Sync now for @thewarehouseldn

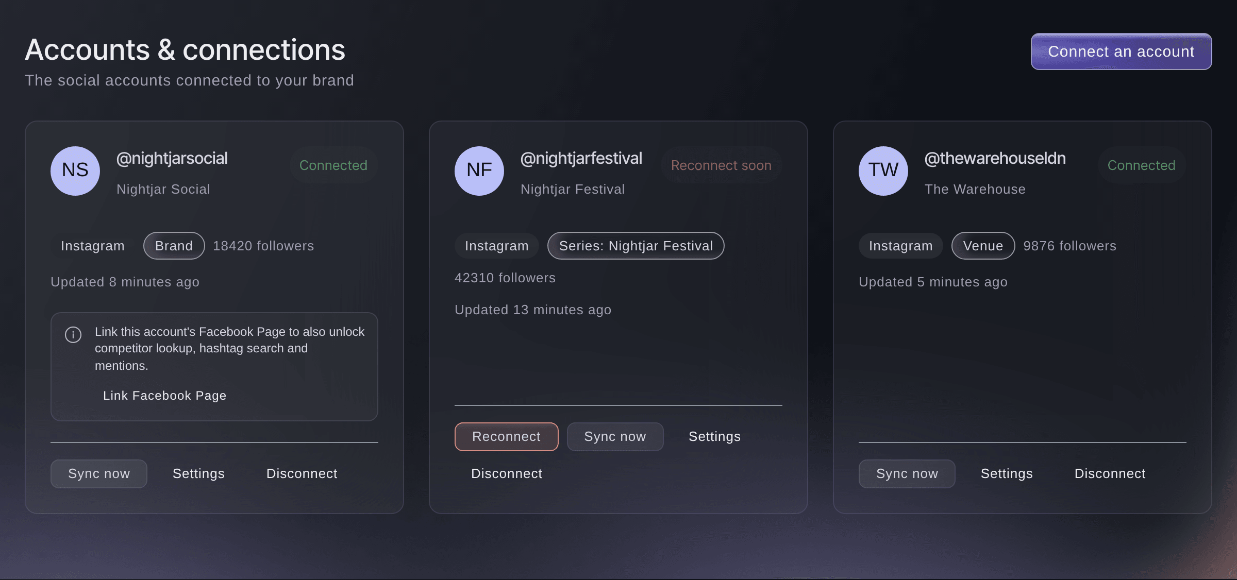tap(907, 474)
